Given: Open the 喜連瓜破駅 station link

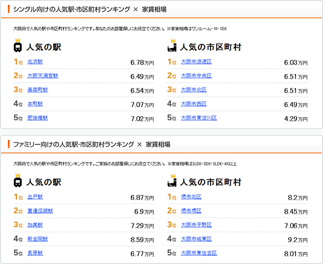Looking at the screenshot, I should (x=40, y=211).
